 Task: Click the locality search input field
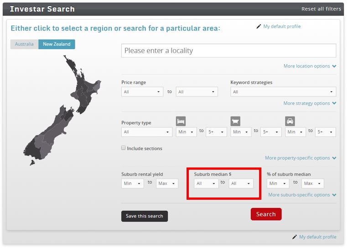point(229,51)
